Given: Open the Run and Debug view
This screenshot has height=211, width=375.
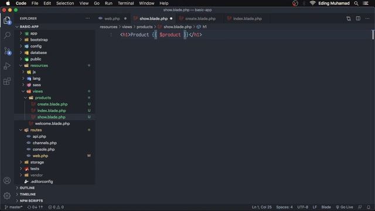Looking at the screenshot, I should 7,66.
